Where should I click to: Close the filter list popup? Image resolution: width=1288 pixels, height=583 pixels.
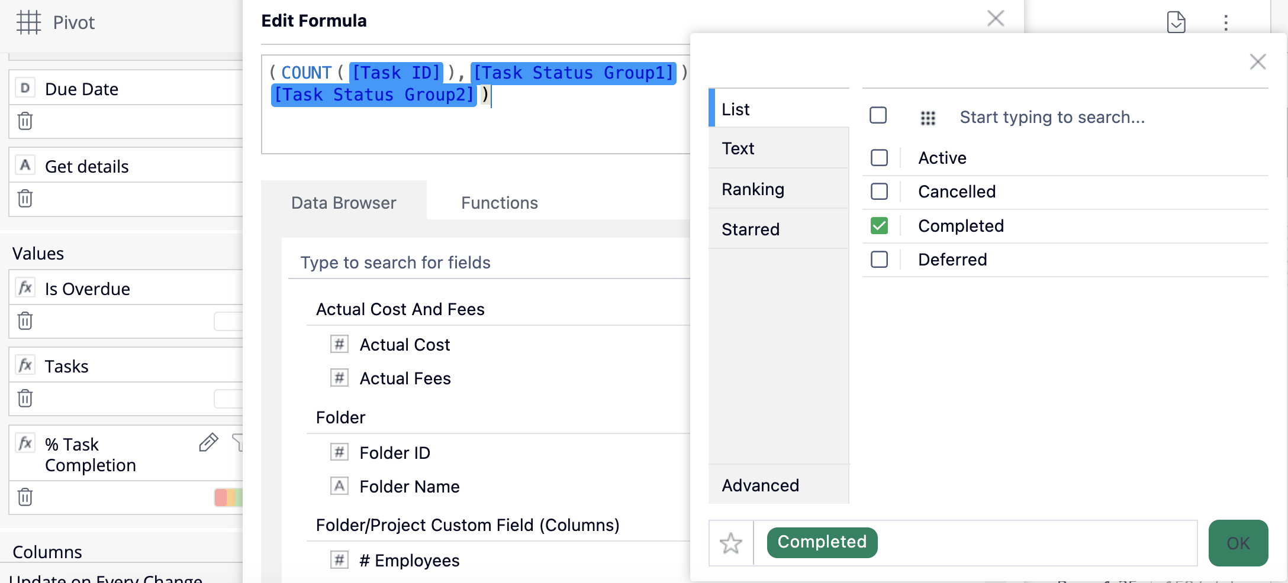coord(1258,61)
